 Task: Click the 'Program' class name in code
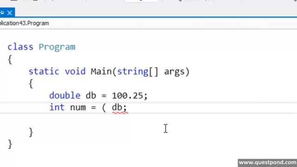coord(57,47)
